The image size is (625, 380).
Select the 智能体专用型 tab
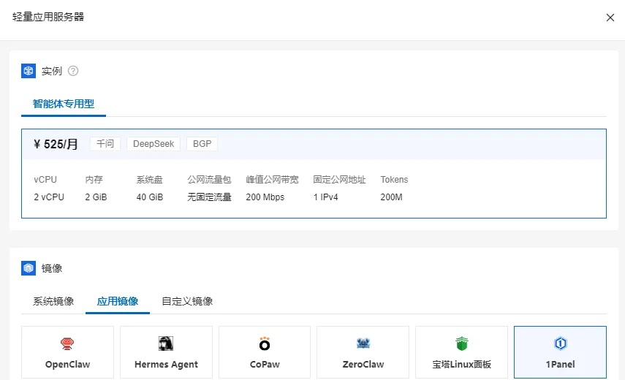pos(64,104)
